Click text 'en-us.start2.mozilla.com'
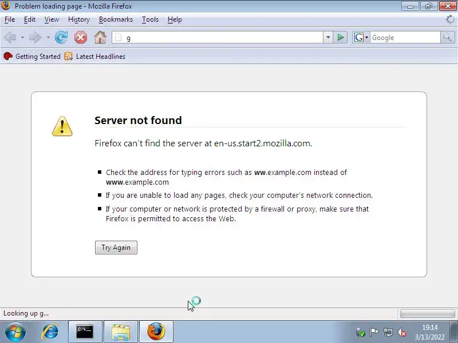The height and width of the screenshot is (343, 458). (262, 143)
